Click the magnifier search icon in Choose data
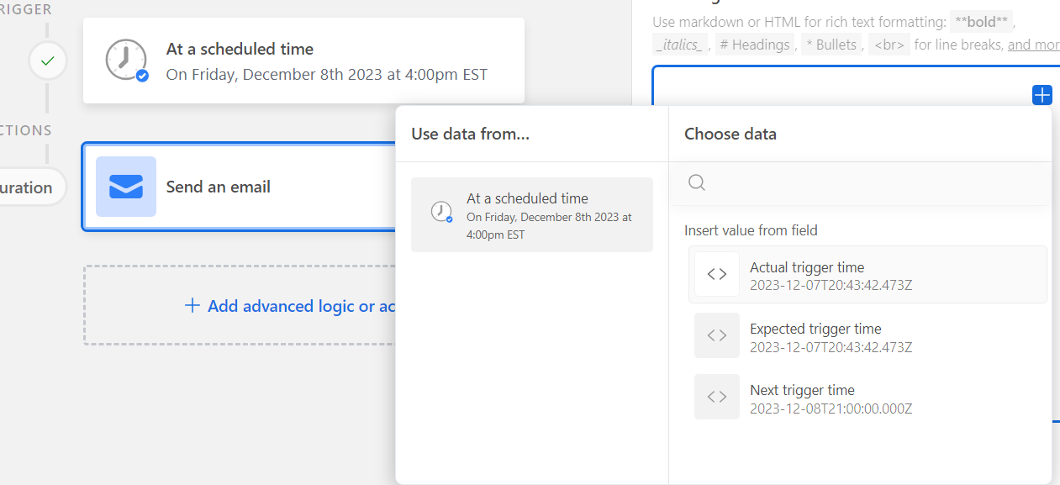Image resolution: width=1060 pixels, height=485 pixels. (697, 182)
